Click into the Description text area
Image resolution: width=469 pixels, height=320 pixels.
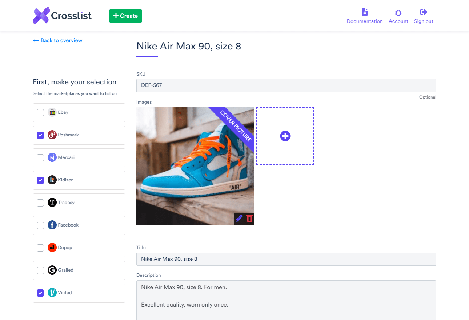[x=286, y=300]
